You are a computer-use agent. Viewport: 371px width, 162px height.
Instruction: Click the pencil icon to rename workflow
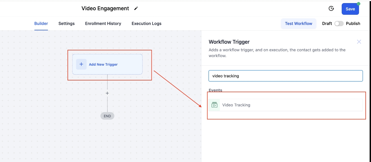136,9
